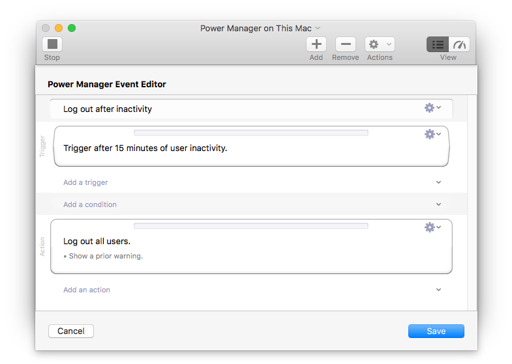Grab the action card's top drag handle bar
Image resolution: width=512 pixels, height=364 pixels.
point(250,226)
